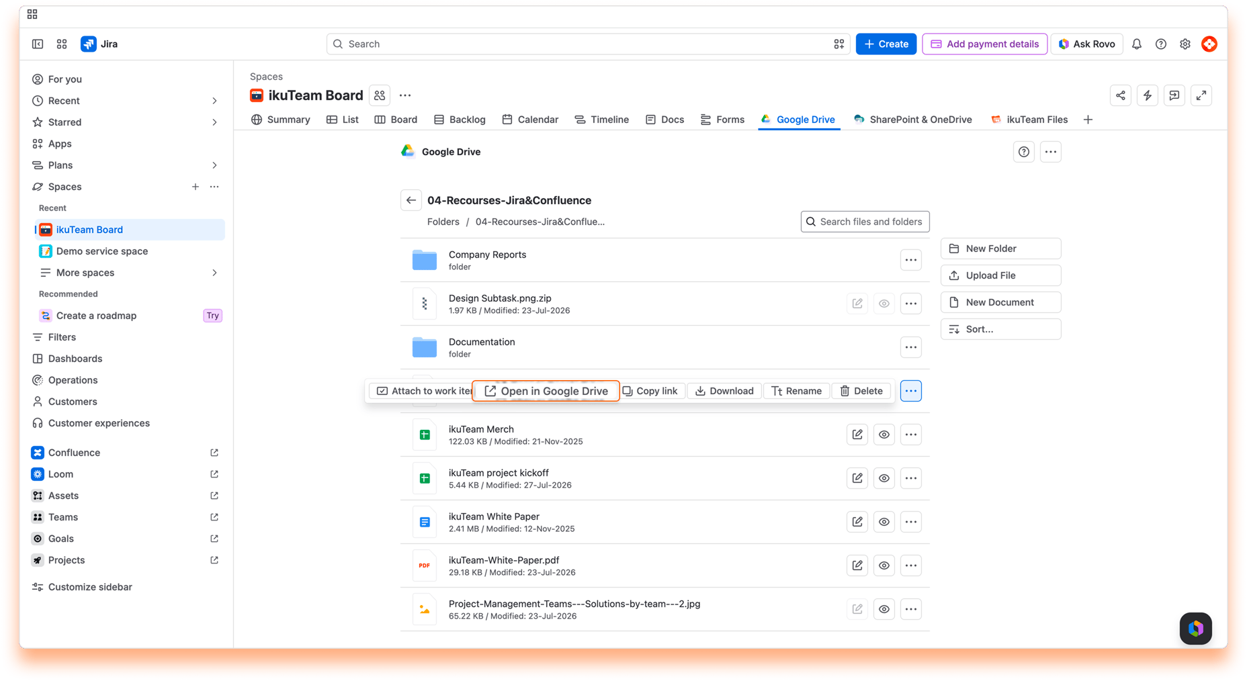Viewport: 1247px width, 681px height.
Task: Click the share icon for ikuTeam Board
Action: pyautogui.click(x=1121, y=95)
